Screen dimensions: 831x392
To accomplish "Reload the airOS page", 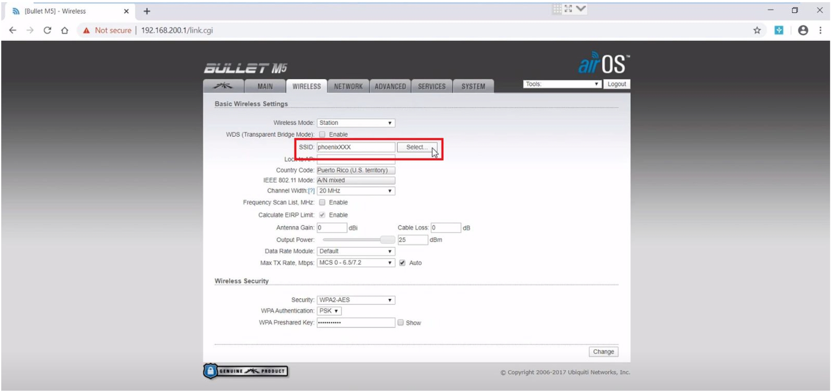I will tap(47, 30).
